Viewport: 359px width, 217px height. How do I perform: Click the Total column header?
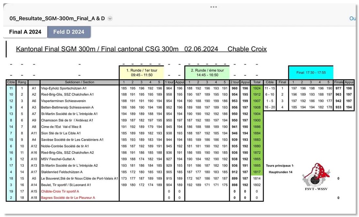257,82
